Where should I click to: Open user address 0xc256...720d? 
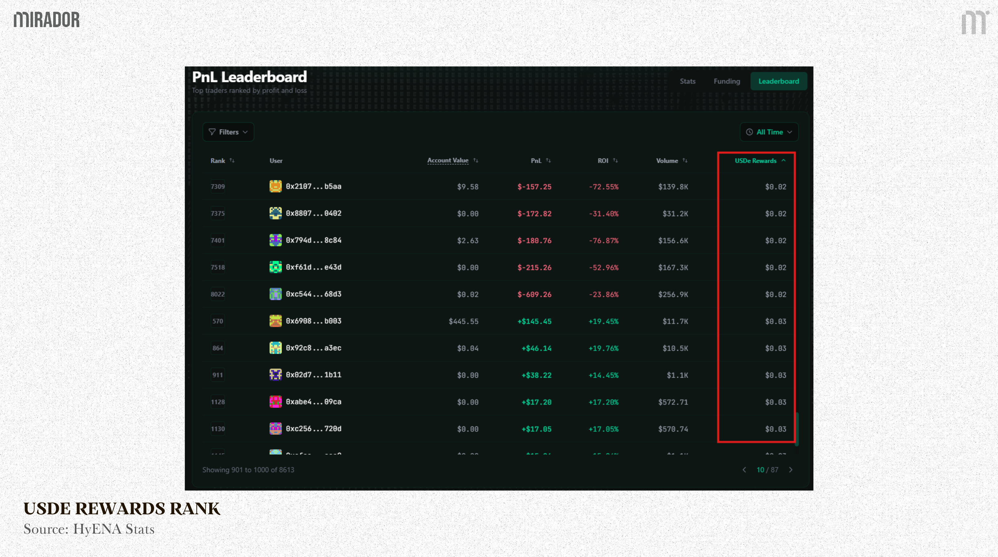pos(313,429)
